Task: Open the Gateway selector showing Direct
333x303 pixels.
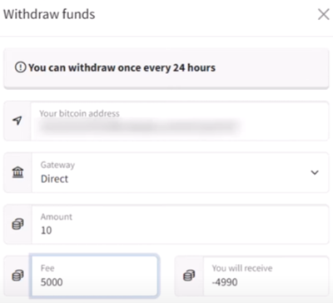Action: 181,172
